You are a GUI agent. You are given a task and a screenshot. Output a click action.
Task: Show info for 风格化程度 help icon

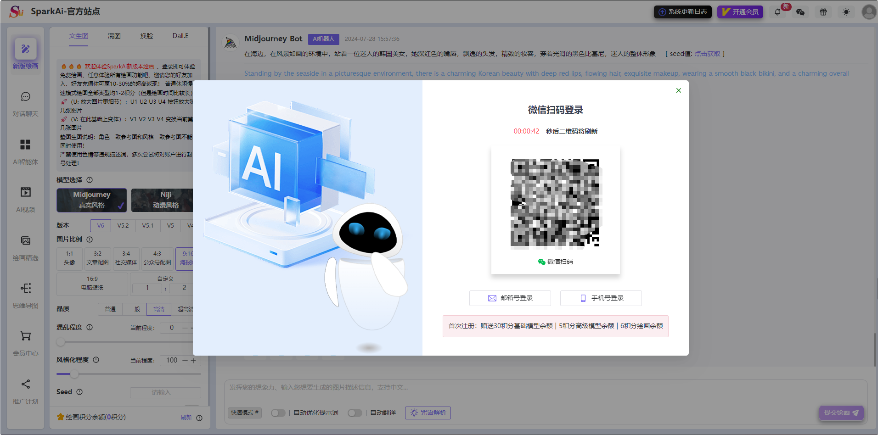coord(96,360)
